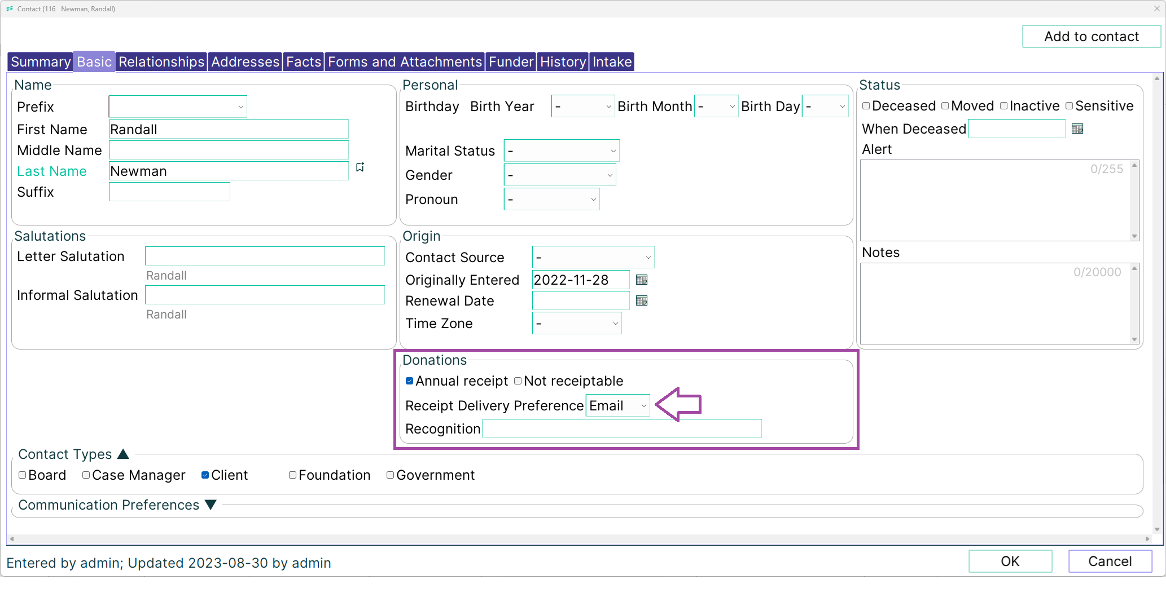Open Receipt Delivery Preference dropdown
The width and height of the screenshot is (1166, 597).
(x=617, y=405)
